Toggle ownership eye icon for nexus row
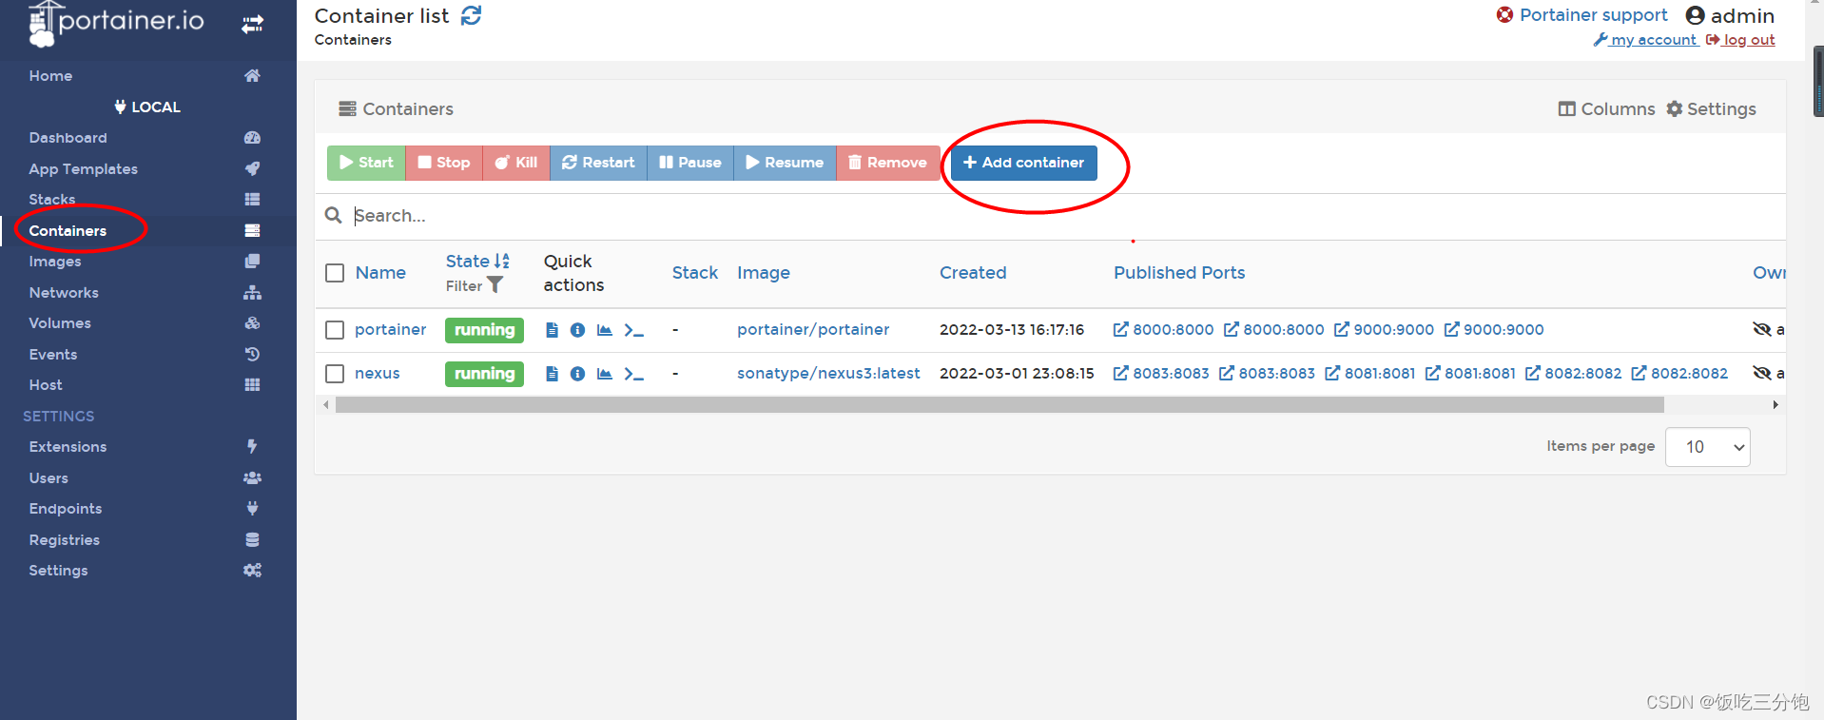The width and height of the screenshot is (1824, 720). [1762, 373]
